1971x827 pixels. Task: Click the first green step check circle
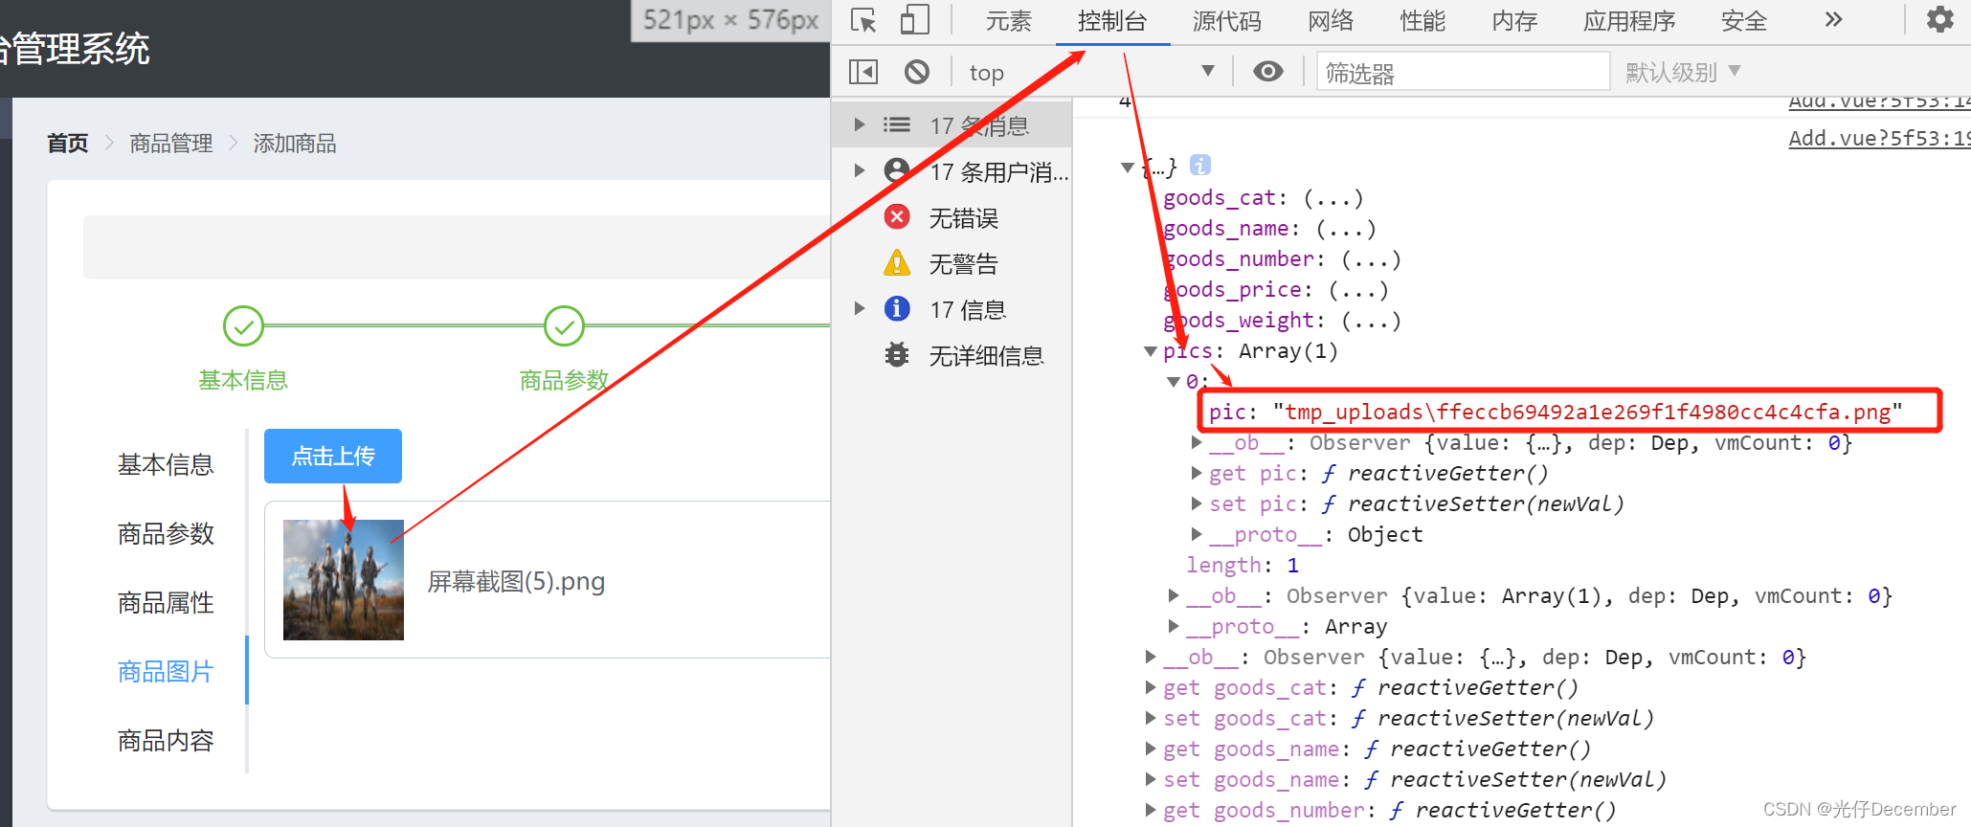coord(243,326)
